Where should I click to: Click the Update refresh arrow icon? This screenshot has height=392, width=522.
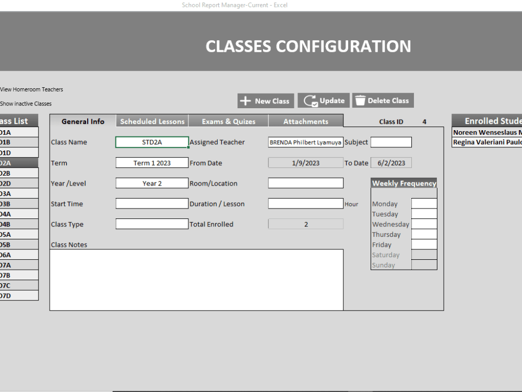coord(310,100)
